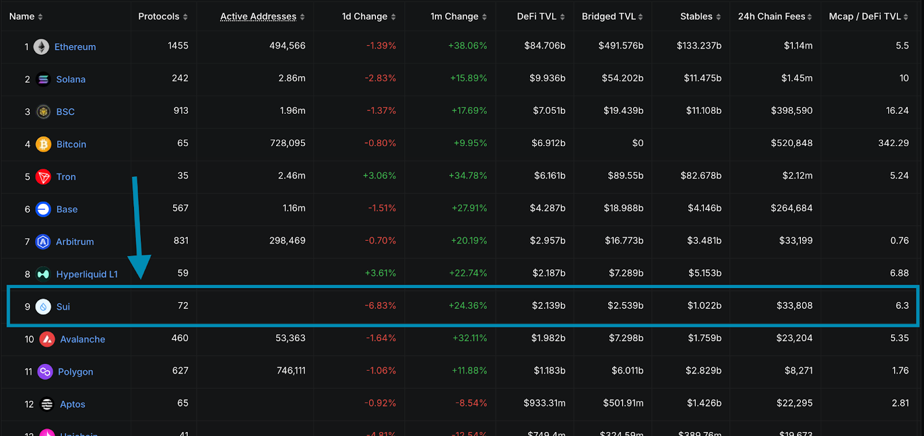The height and width of the screenshot is (436, 924).
Task: Open the Ethereum chain link
Action: point(75,47)
